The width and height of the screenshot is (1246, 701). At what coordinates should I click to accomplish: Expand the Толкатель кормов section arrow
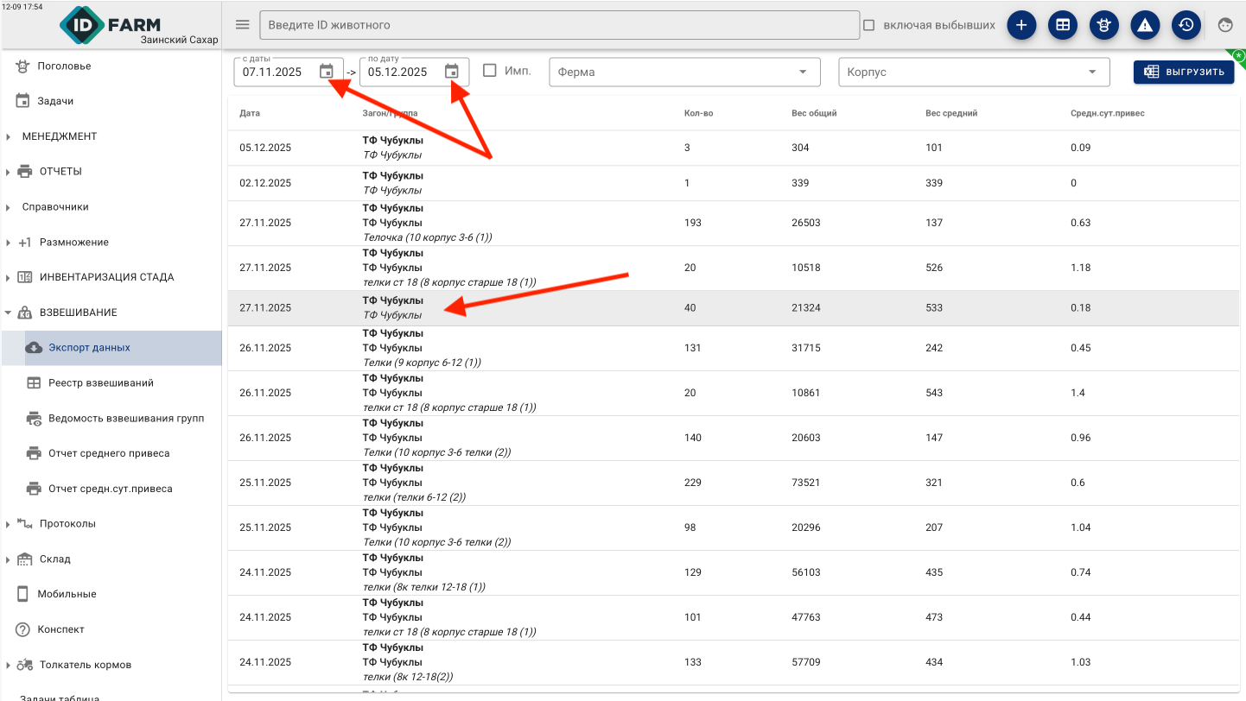click(x=8, y=665)
